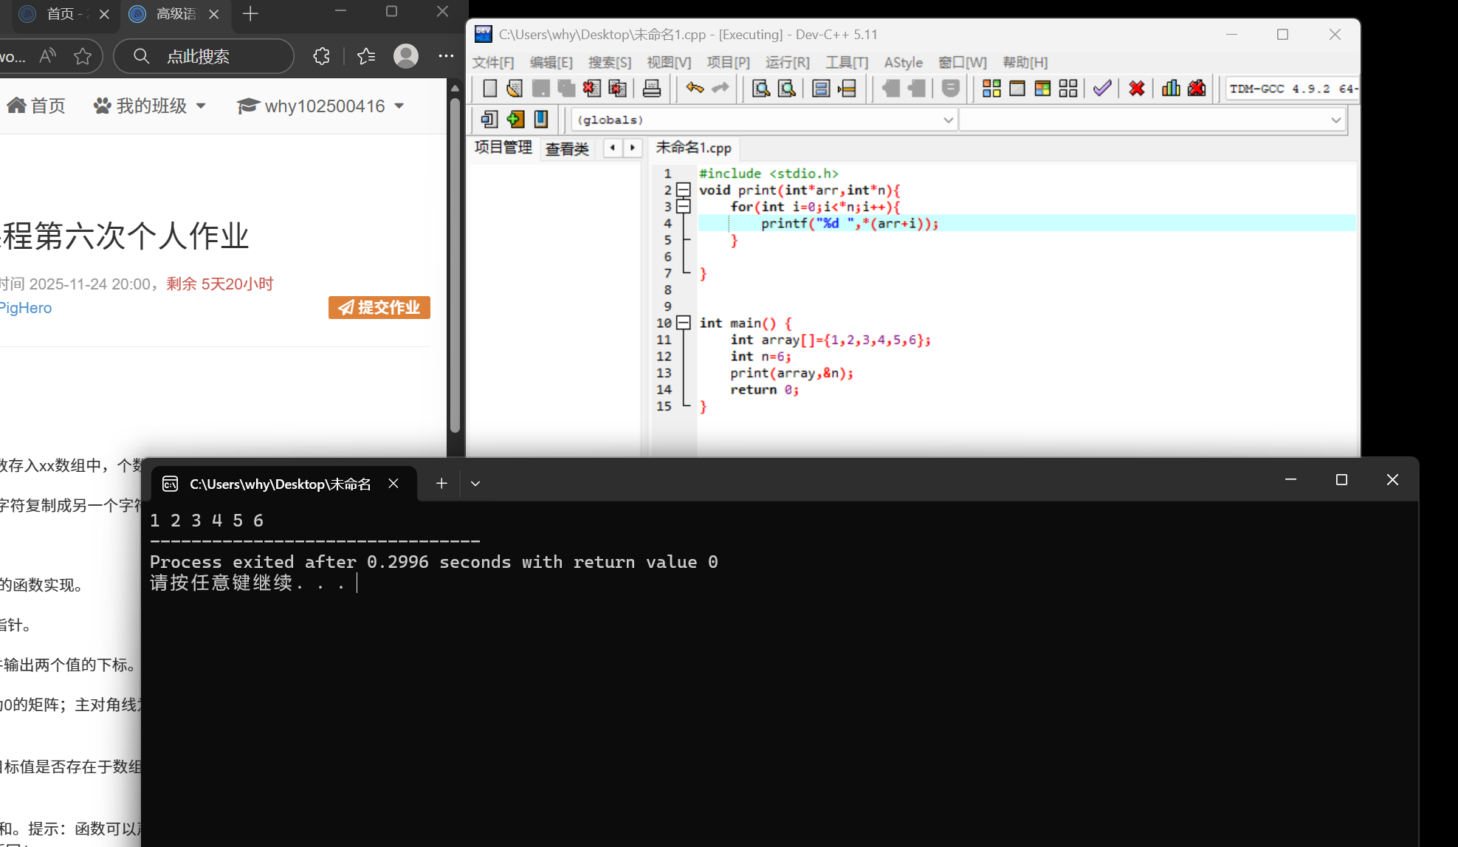Image resolution: width=1458 pixels, height=847 pixels.
Task: Click the Syntax check checkmark icon
Action: [x=1101, y=89]
